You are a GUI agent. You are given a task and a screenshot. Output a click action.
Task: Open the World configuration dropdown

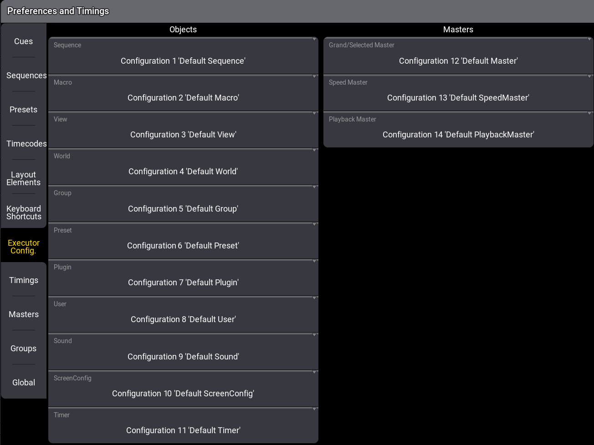coord(183,167)
